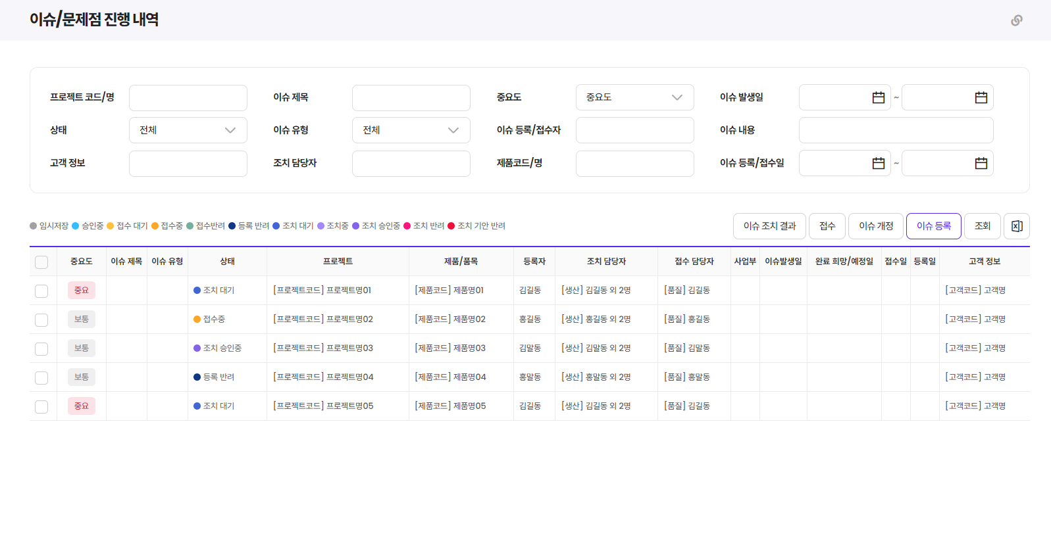Click the red 조치 기안 반려 legend dot
Screen dimensions: 1051x547
click(451, 226)
